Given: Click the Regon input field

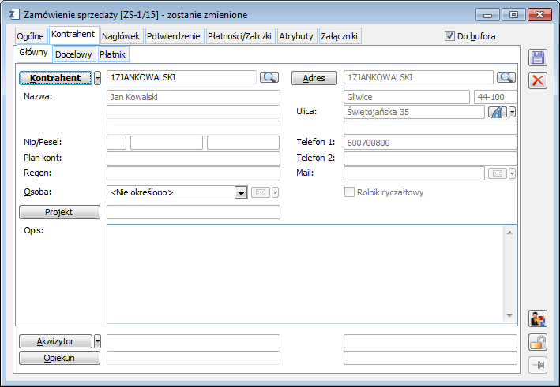Looking at the screenshot, I should tap(194, 173).
